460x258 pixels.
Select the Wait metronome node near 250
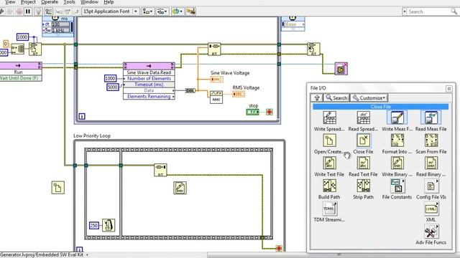point(109,225)
